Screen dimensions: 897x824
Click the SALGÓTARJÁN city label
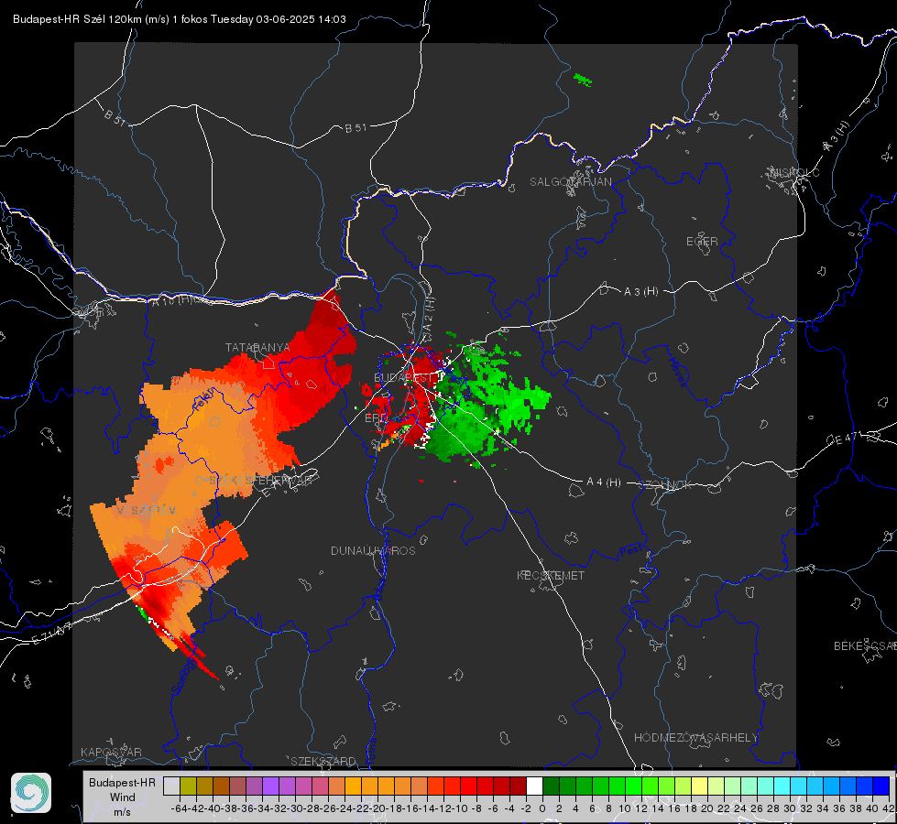pos(570,182)
